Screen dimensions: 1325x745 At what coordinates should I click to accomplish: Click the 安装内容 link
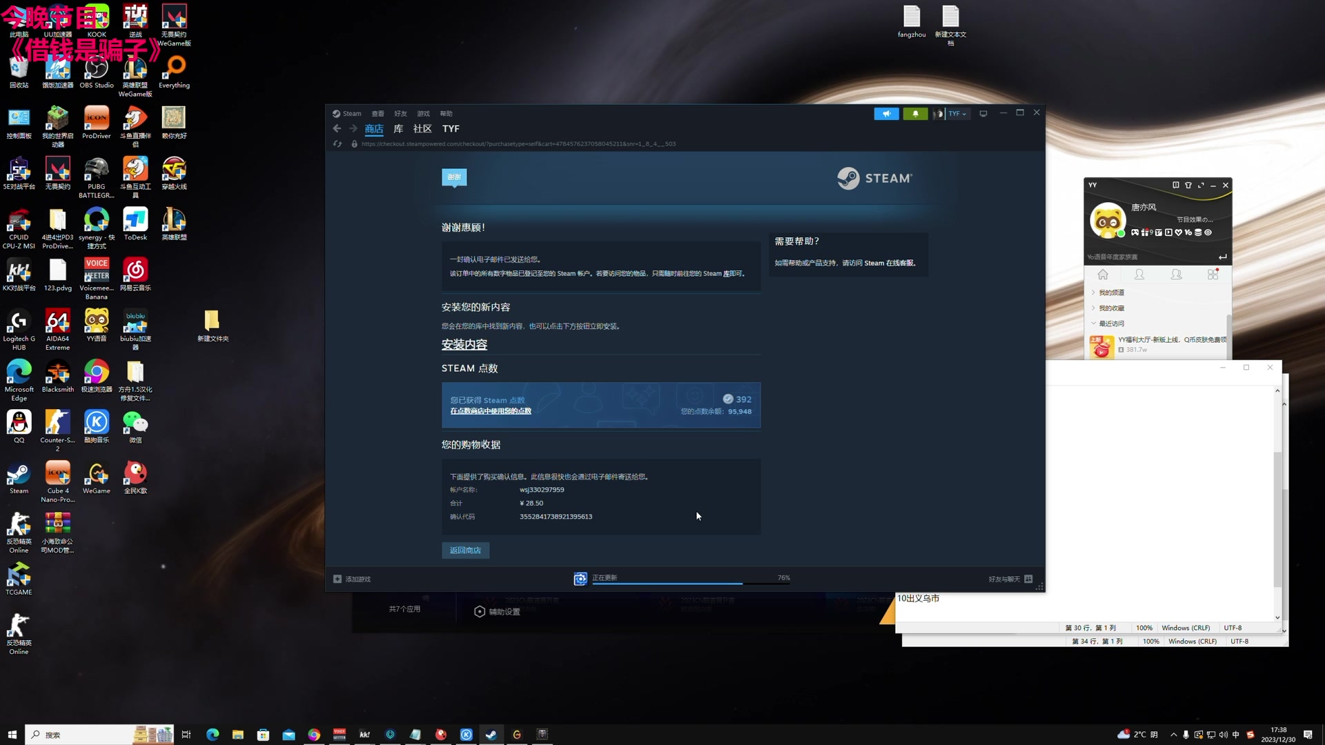[464, 345]
